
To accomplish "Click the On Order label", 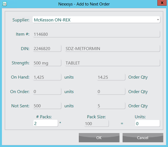I will click(x=20, y=91).
